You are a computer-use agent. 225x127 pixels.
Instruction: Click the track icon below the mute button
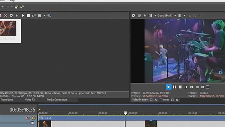point(32,123)
